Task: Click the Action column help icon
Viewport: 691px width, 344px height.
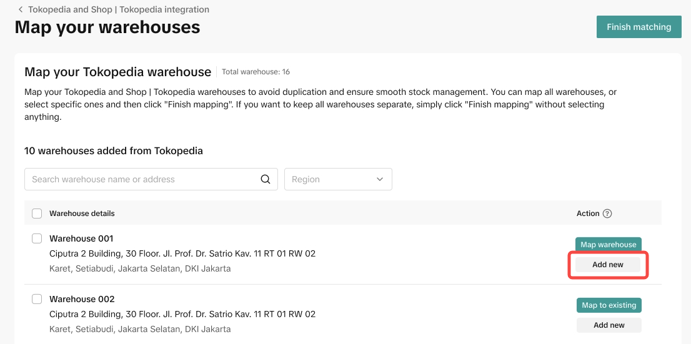Action: click(607, 214)
